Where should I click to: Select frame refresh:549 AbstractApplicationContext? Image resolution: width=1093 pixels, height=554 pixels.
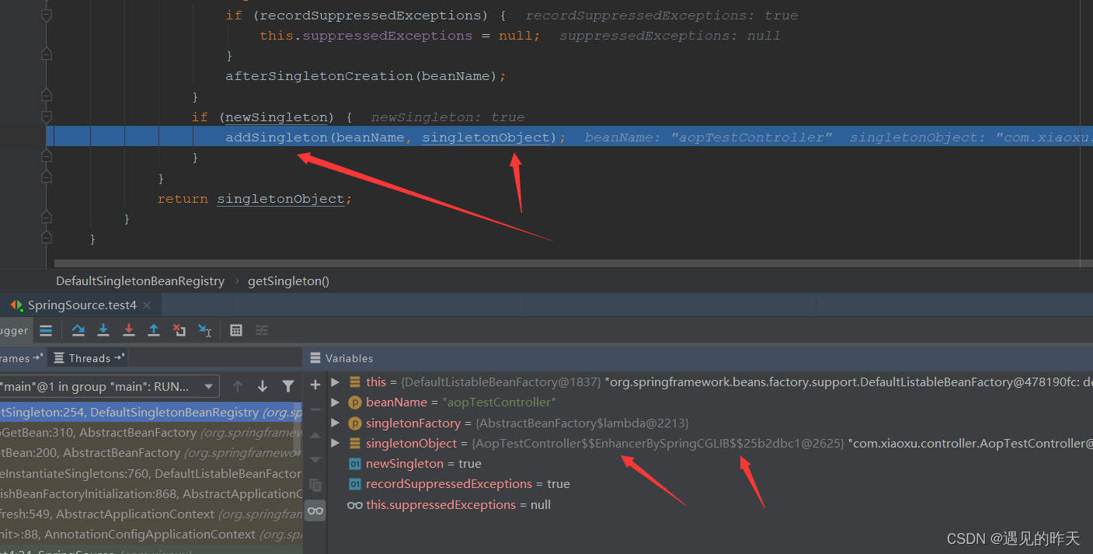(x=151, y=514)
